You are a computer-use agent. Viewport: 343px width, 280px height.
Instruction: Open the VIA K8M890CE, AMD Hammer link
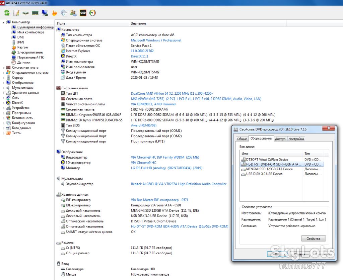click(x=153, y=104)
